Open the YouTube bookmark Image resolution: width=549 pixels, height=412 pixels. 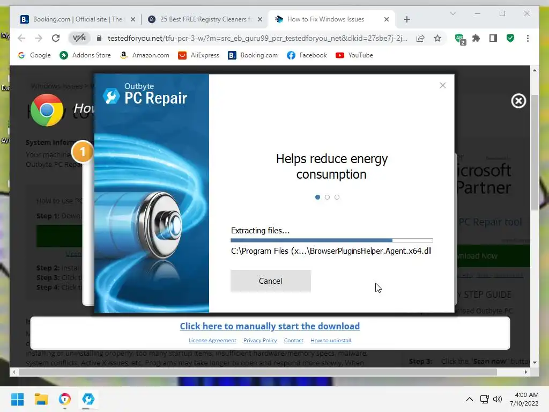coord(354,55)
